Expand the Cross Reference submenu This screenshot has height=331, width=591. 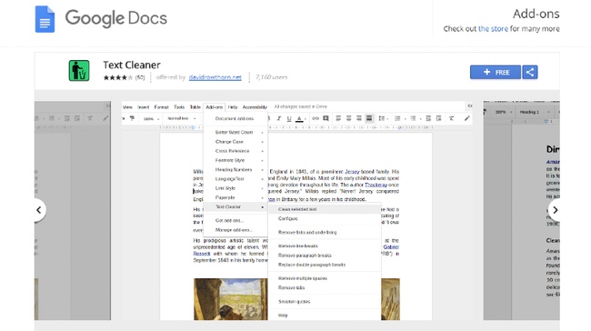point(236,151)
